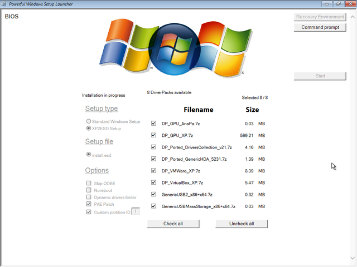Image resolution: width=357 pixels, height=267 pixels.
Task: Click the Recovery Environment button
Action: click(x=320, y=17)
